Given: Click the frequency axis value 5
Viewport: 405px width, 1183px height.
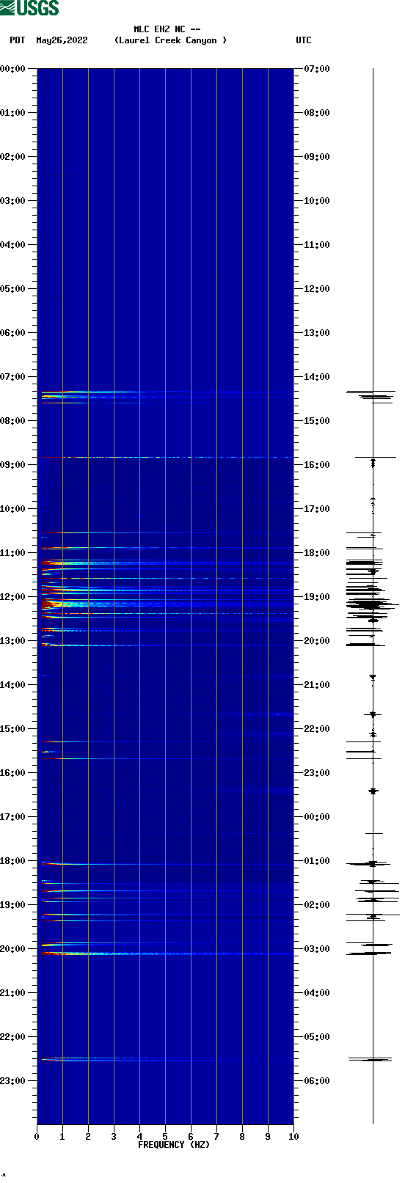Looking at the screenshot, I should pos(165,1137).
